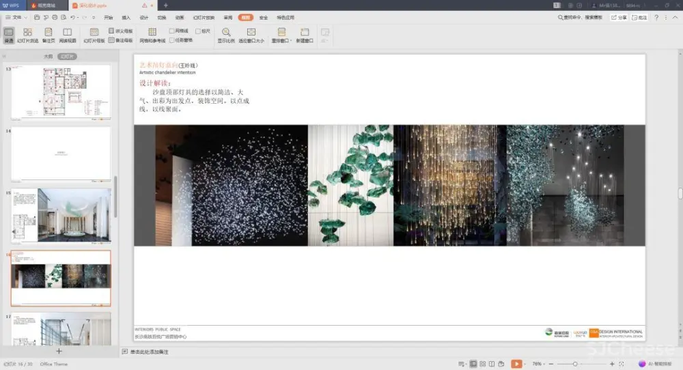The width and height of the screenshot is (683, 370).
Task: Open a New Window (新建窗口)
Action: 305,35
